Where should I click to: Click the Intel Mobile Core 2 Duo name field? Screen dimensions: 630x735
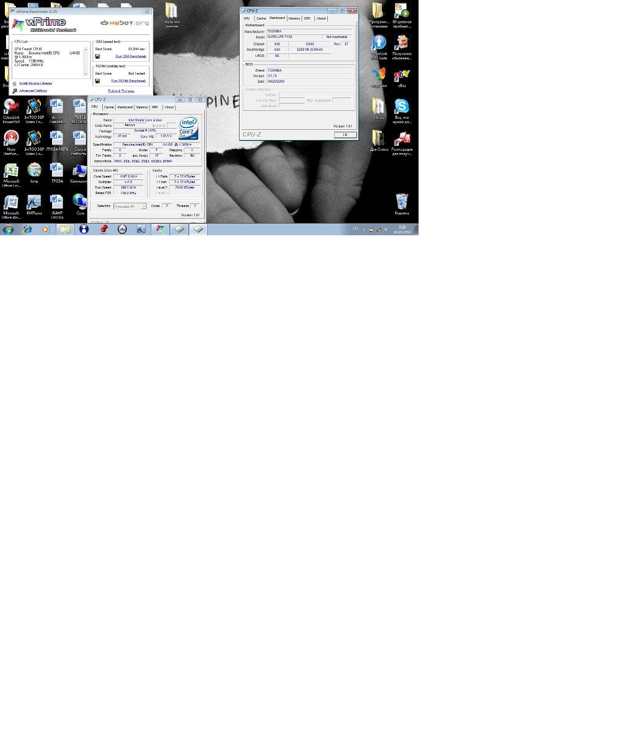tap(145, 120)
